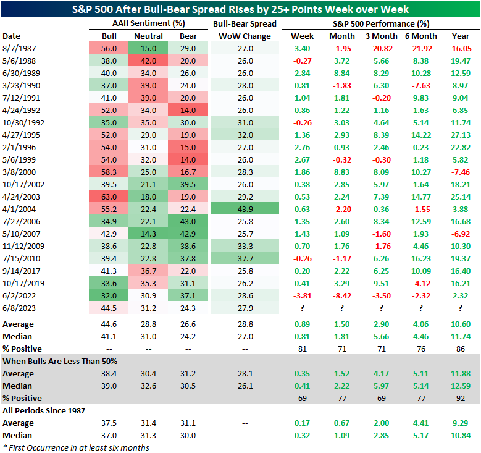Click the 44.5 bull cell
This screenshot has height=453, width=481.
coord(109,308)
